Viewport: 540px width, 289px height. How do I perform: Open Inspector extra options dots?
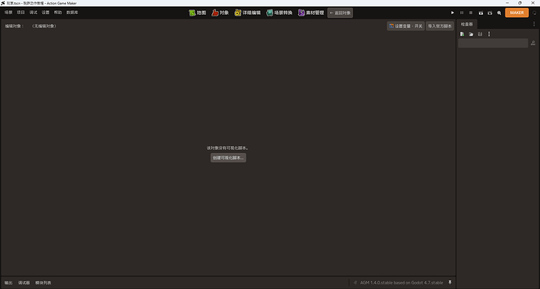489,34
